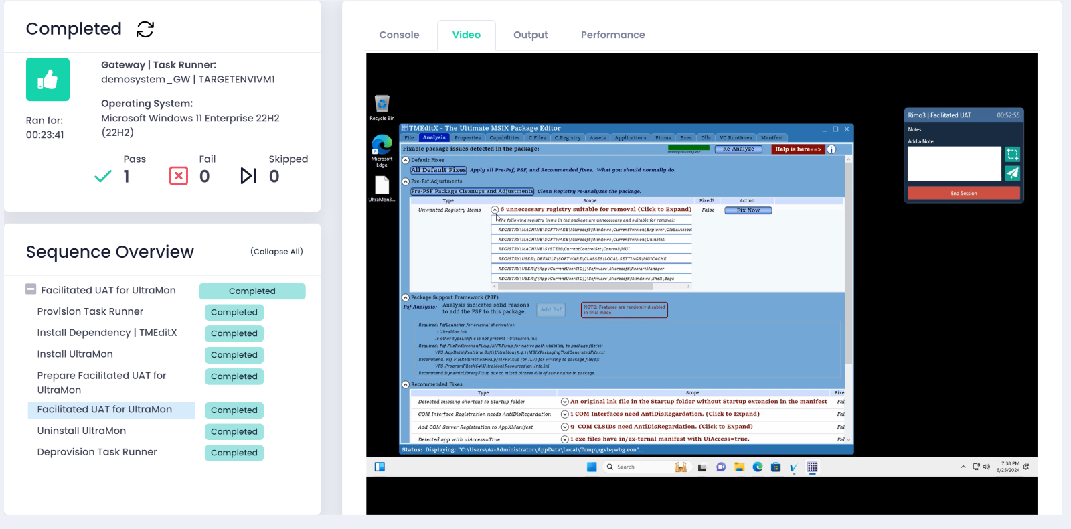Expand the COM CLSIDs AntiDisRegardation row
This screenshot has height=529, width=1071.
[564, 427]
